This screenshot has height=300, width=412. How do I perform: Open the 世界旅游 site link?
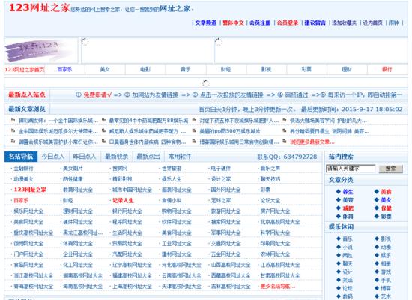pyautogui.click(x=172, y=169)
